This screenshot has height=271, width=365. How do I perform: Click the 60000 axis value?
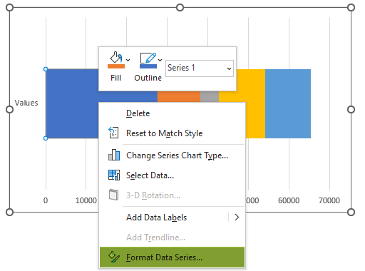point(289,200)
